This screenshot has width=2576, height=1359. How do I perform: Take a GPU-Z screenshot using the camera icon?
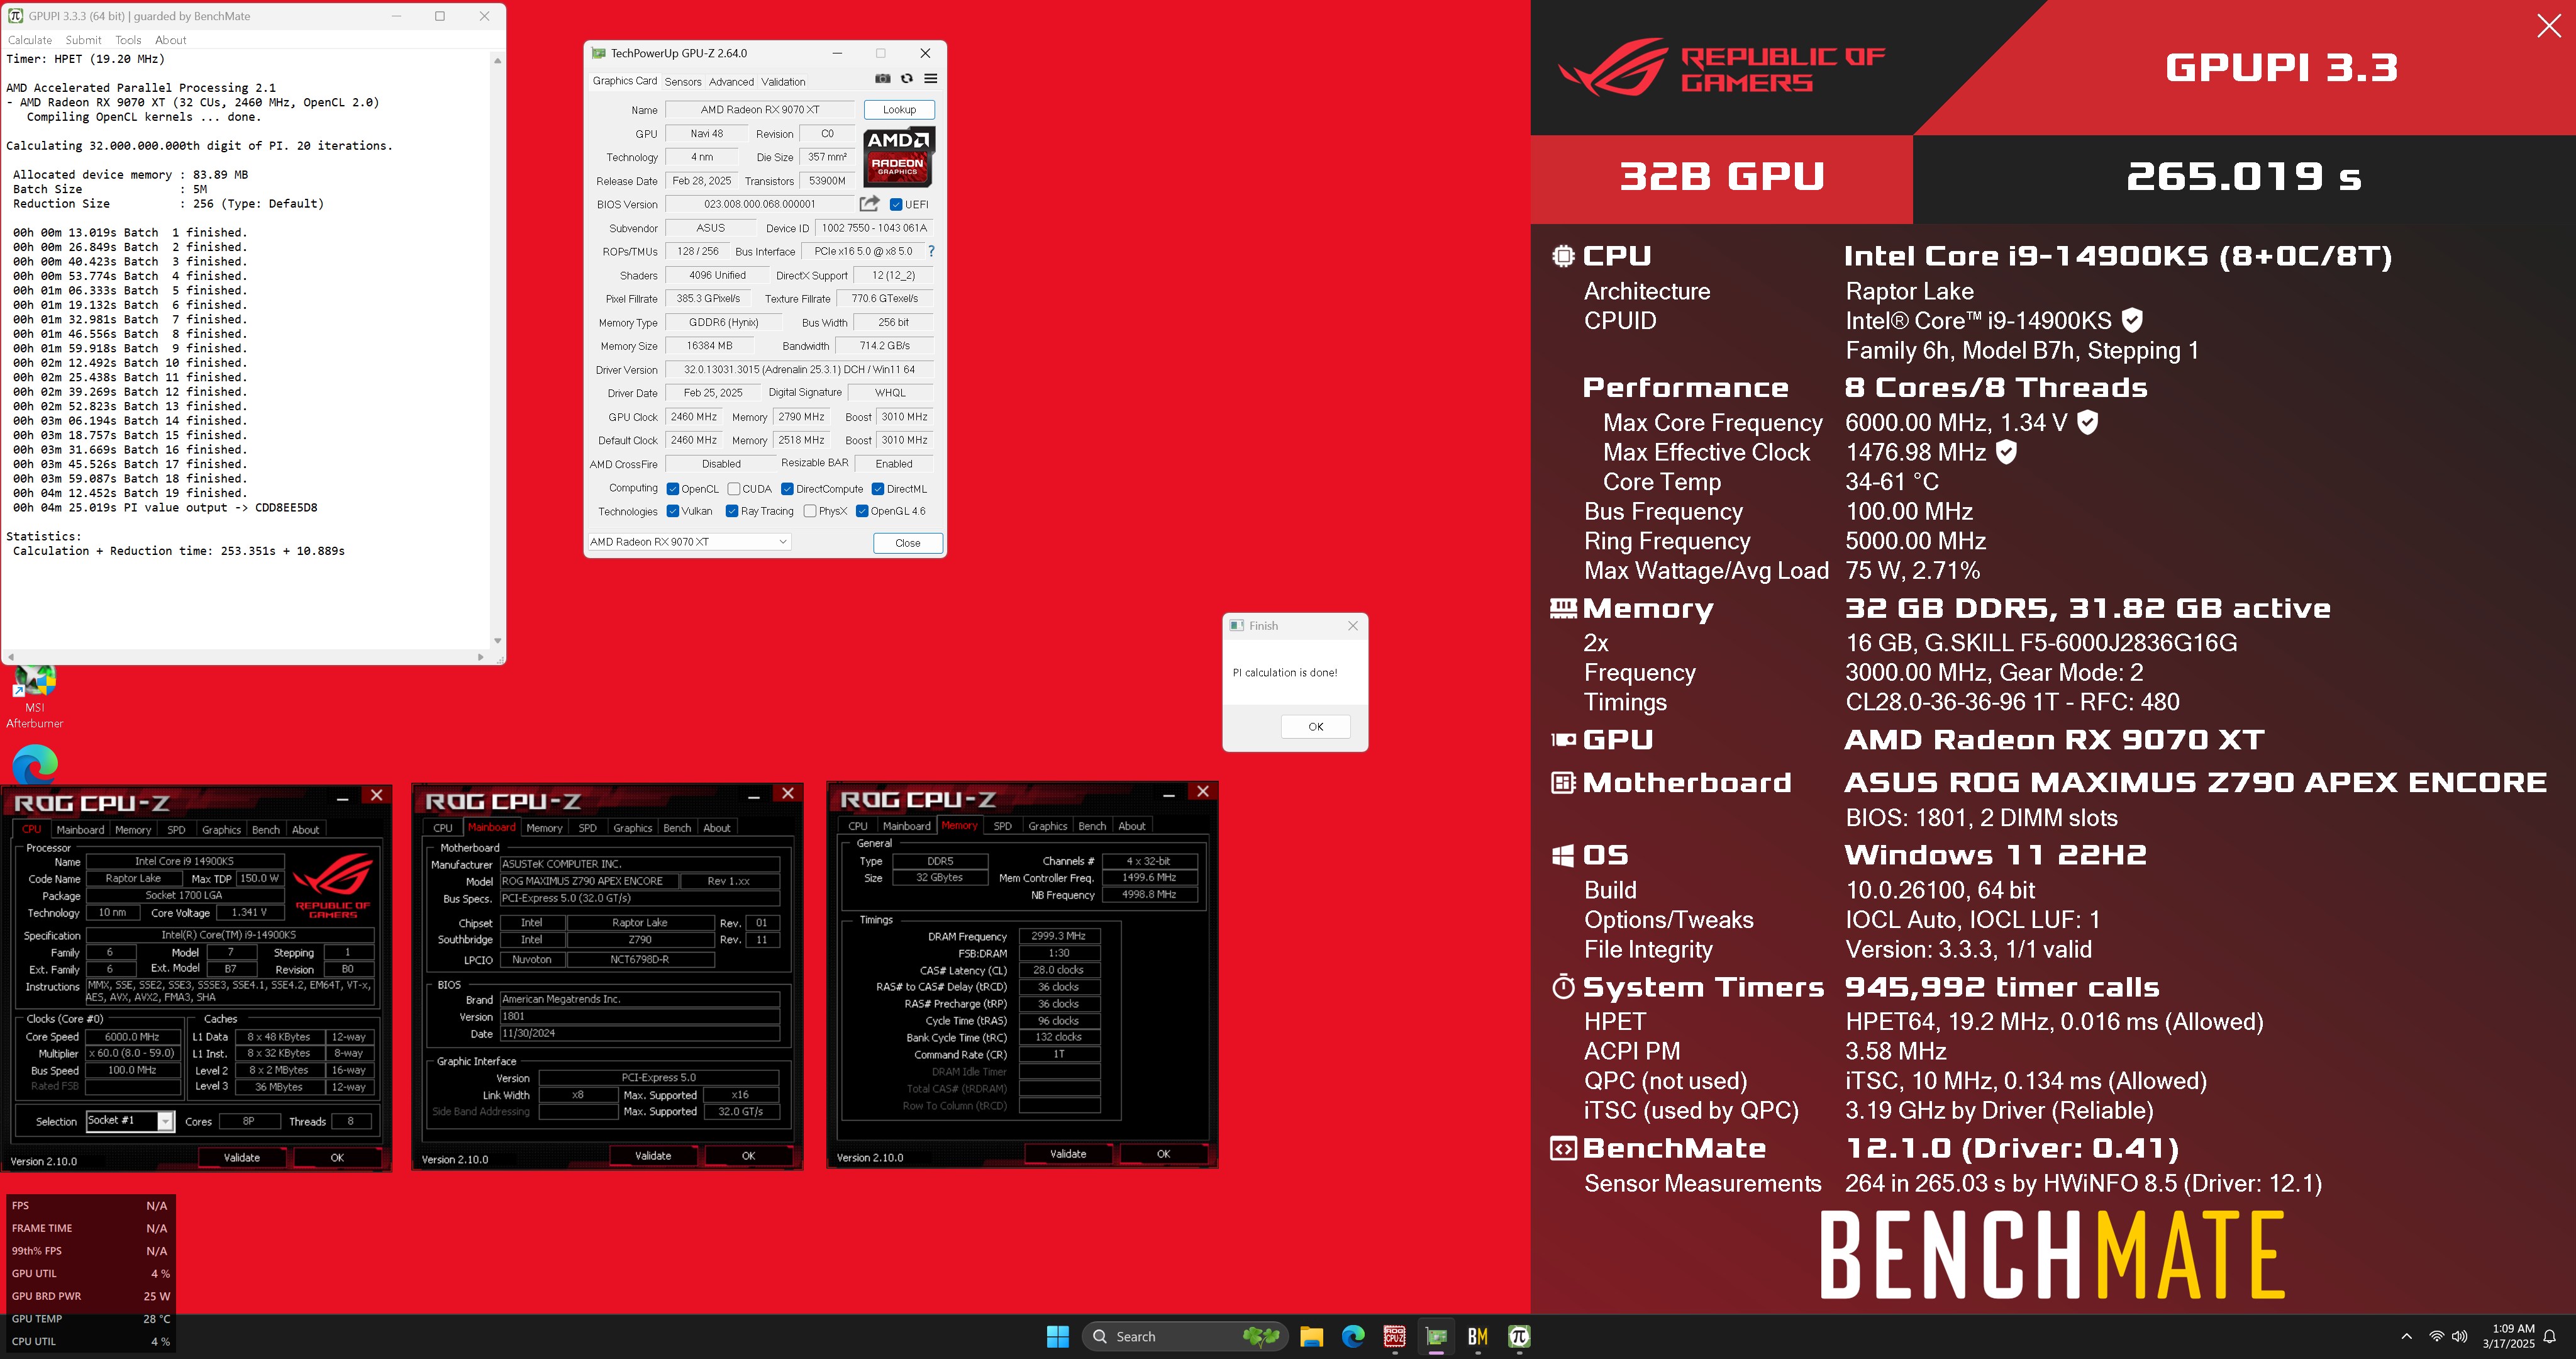point(882,79)
